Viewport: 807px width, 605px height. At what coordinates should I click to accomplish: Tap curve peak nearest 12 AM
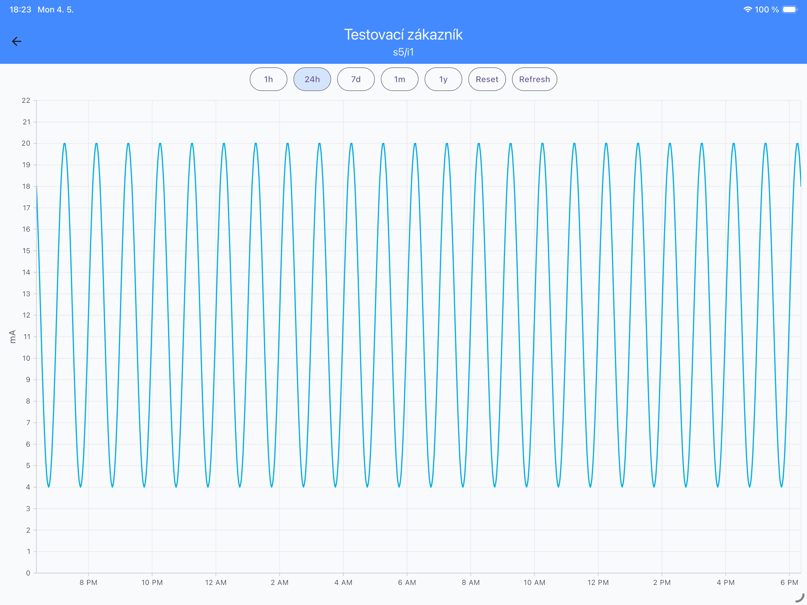click(224, 144)
